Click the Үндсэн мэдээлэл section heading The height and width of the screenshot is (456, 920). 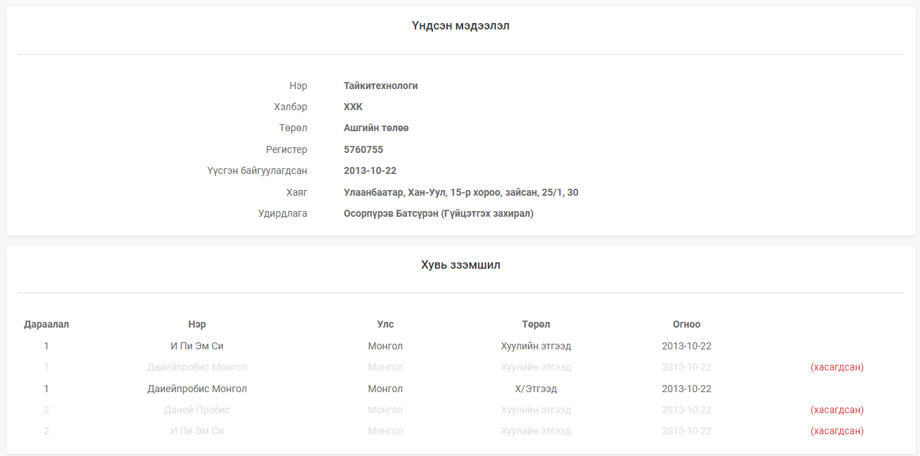pyautogui.click(x=460, y=26)
